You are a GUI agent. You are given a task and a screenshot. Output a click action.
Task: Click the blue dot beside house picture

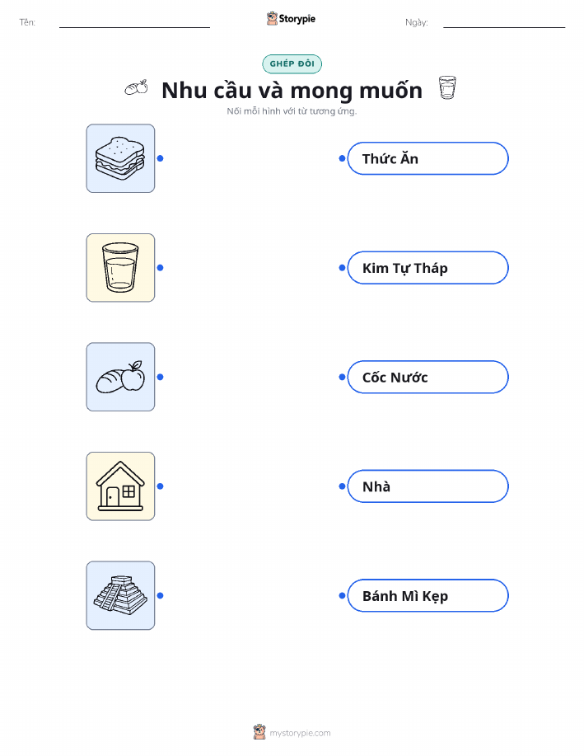[161, 486]
